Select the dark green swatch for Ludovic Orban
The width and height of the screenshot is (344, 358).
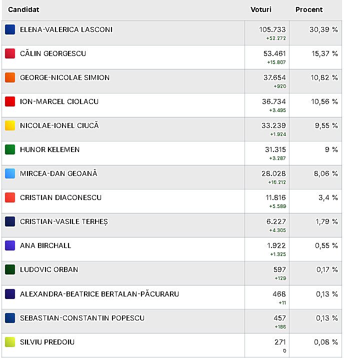[x=10, y=269]
